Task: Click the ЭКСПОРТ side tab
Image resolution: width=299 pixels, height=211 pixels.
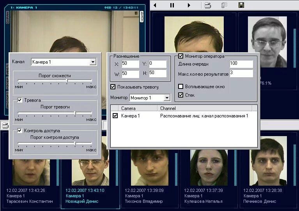Action: click(7, 100)
